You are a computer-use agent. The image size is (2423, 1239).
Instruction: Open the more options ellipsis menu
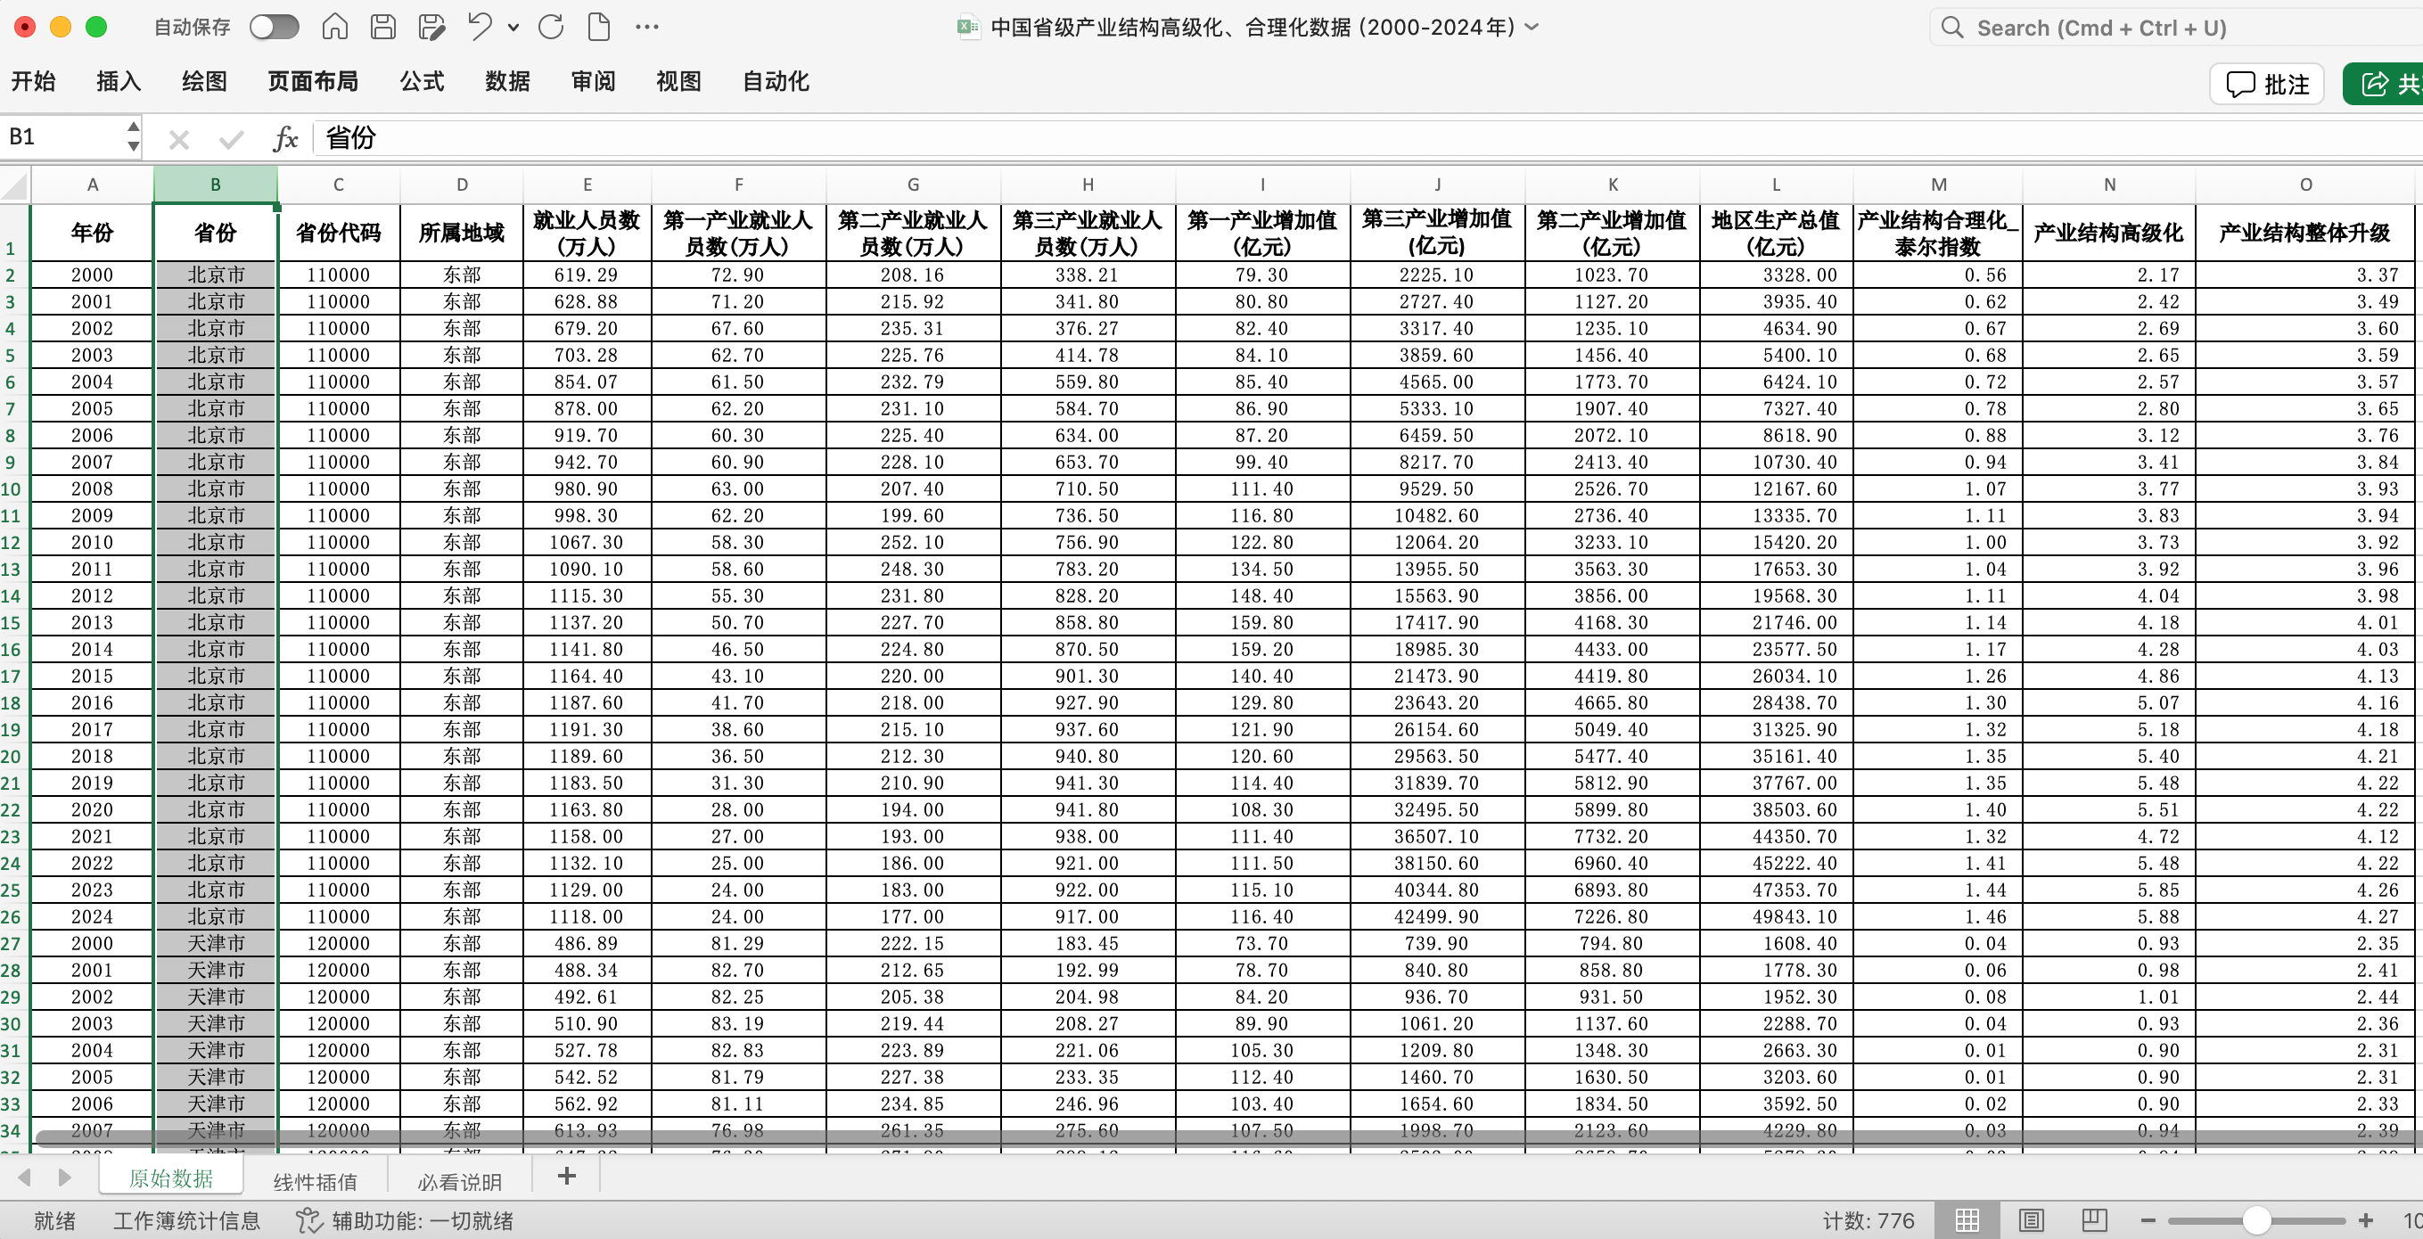pyautogui.click(x=647, y=27)
